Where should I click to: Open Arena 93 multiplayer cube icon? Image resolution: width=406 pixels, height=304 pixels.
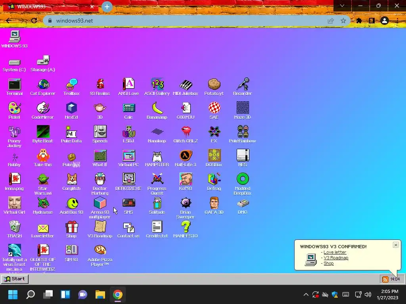(x=100, y=207)
